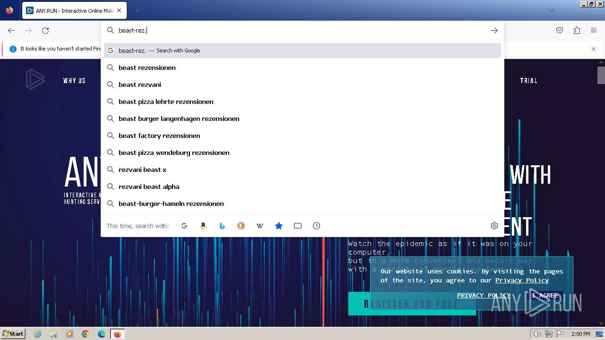Viewport: 605px width, 340px height.
Task: Open Save to Pocket icon
Action: point(560,30)
